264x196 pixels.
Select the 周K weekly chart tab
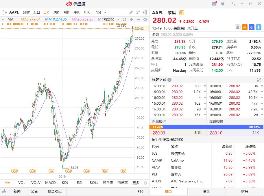pos(56,12)
